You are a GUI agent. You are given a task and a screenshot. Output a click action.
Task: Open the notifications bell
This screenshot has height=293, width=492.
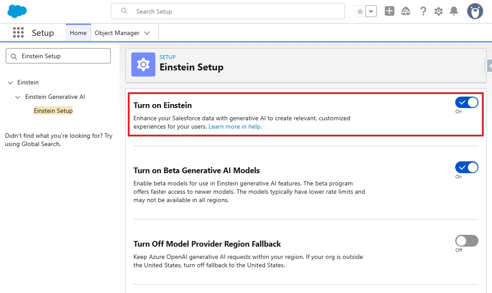(454, 11)
